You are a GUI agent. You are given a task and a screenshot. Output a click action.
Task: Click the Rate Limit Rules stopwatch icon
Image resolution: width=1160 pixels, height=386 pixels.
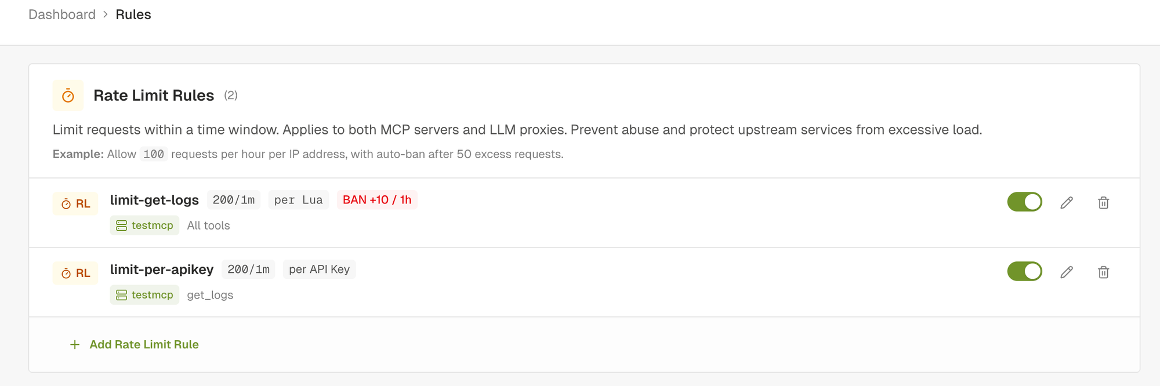[x=68, y=96]
